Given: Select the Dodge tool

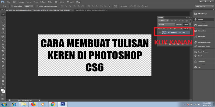Looking at the screenshot, I should click(3, 62).
